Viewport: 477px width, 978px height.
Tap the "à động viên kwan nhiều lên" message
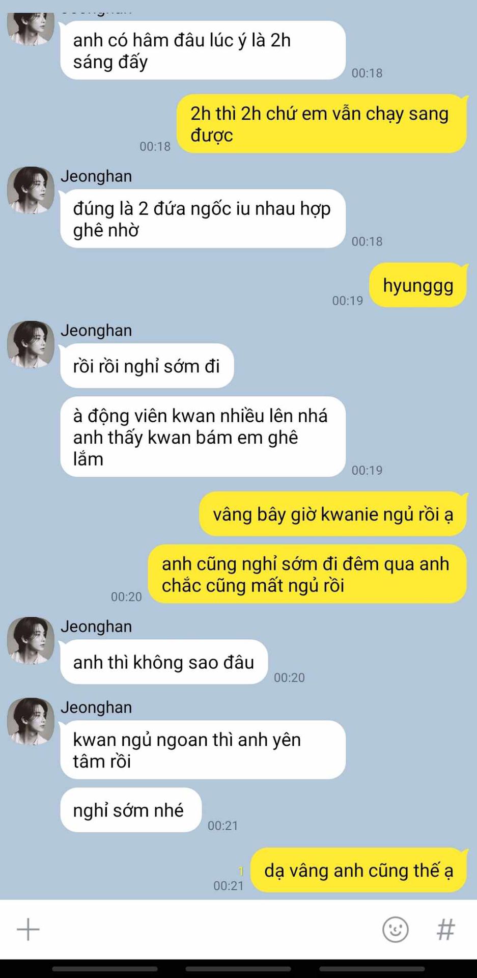pos(203,437)
